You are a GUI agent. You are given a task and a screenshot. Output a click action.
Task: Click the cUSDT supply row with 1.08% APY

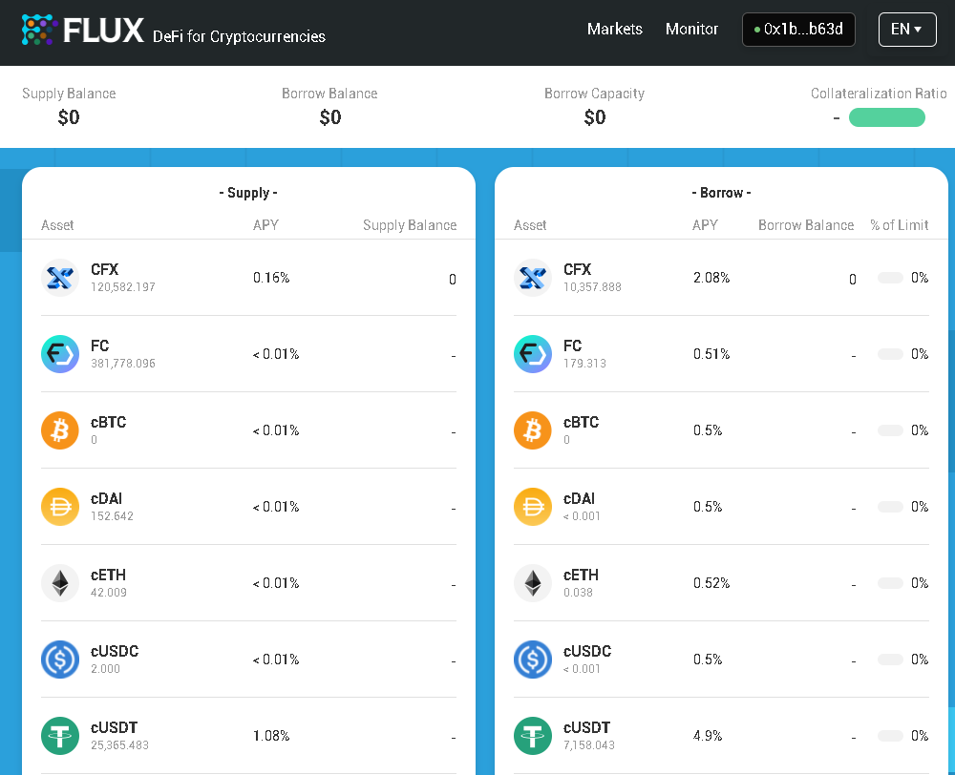(x=248, y=736)
